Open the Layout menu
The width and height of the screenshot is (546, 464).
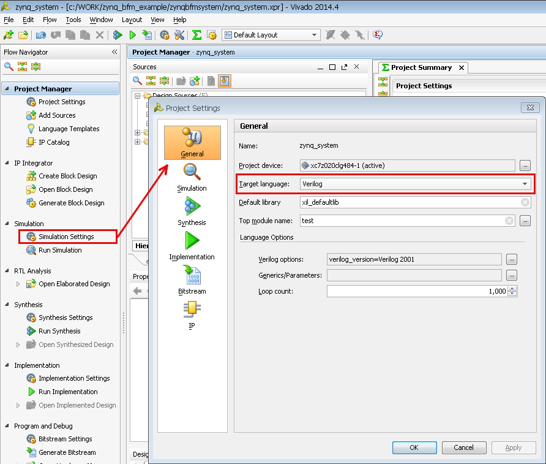(x=132, y=20)
